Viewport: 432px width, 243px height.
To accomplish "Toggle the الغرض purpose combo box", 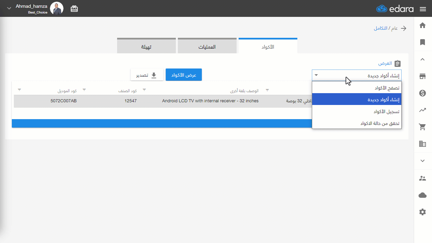I will (x=357, y=75).
